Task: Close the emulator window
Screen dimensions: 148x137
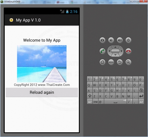Action: [x=144, y=1]
